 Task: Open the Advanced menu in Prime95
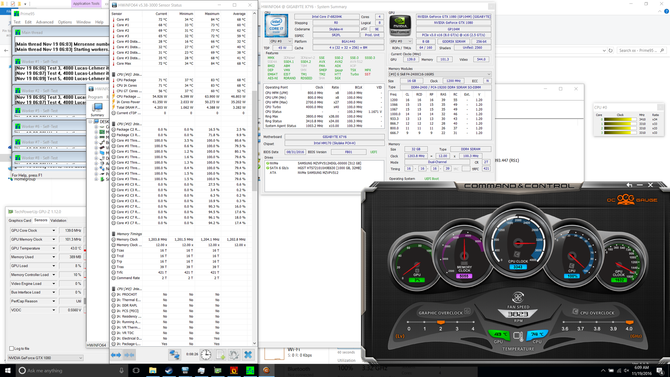click(x=45, y=22)
